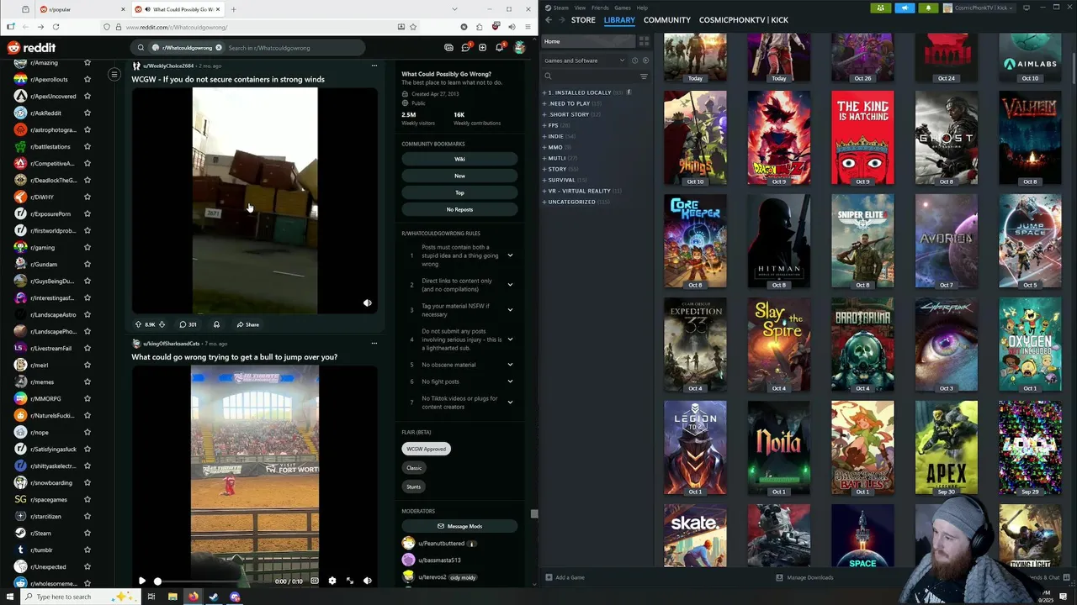Click Steam green friends button
The width and height of the screenshot is (1077, 605).
[880, 8]
